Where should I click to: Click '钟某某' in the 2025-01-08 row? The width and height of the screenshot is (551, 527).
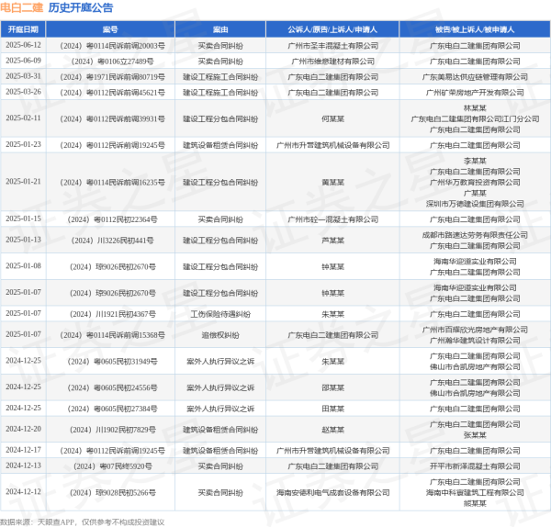pyautogui.click(x=332, y=267)
